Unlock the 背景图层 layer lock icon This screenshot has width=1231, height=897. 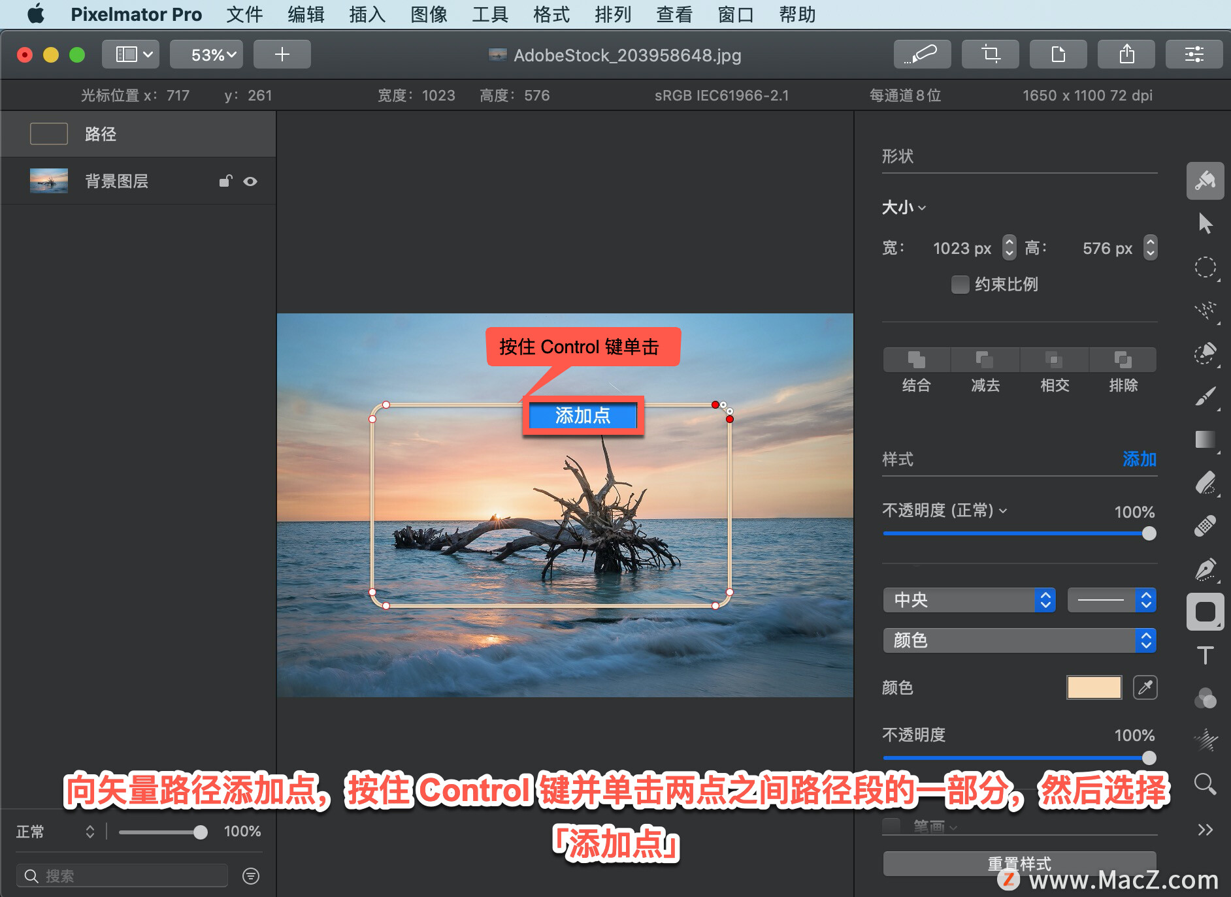[x=225, y=181]
